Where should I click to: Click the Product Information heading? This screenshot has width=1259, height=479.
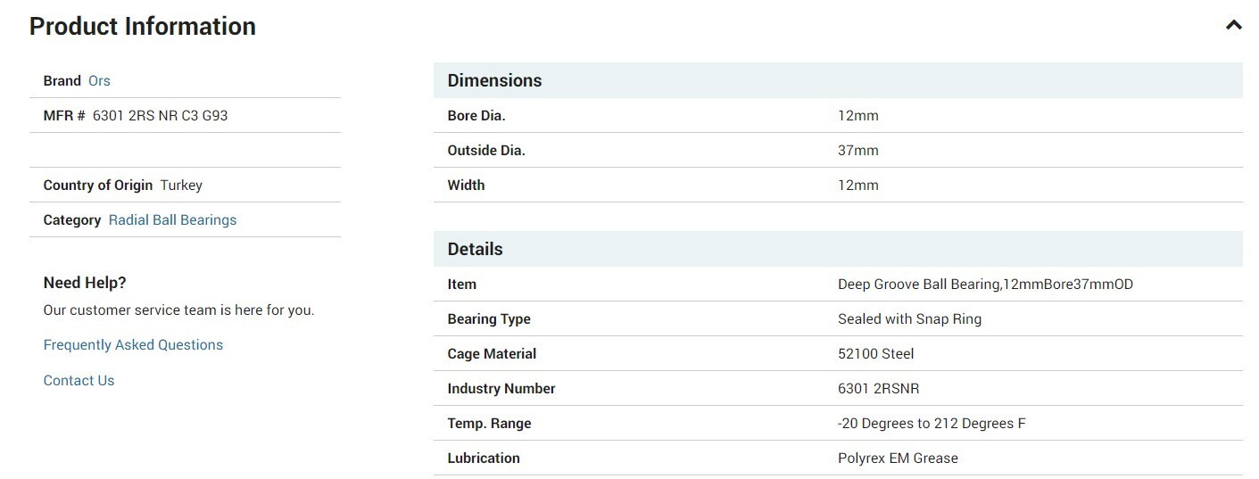pyautogui.click(x=143, y=26)
